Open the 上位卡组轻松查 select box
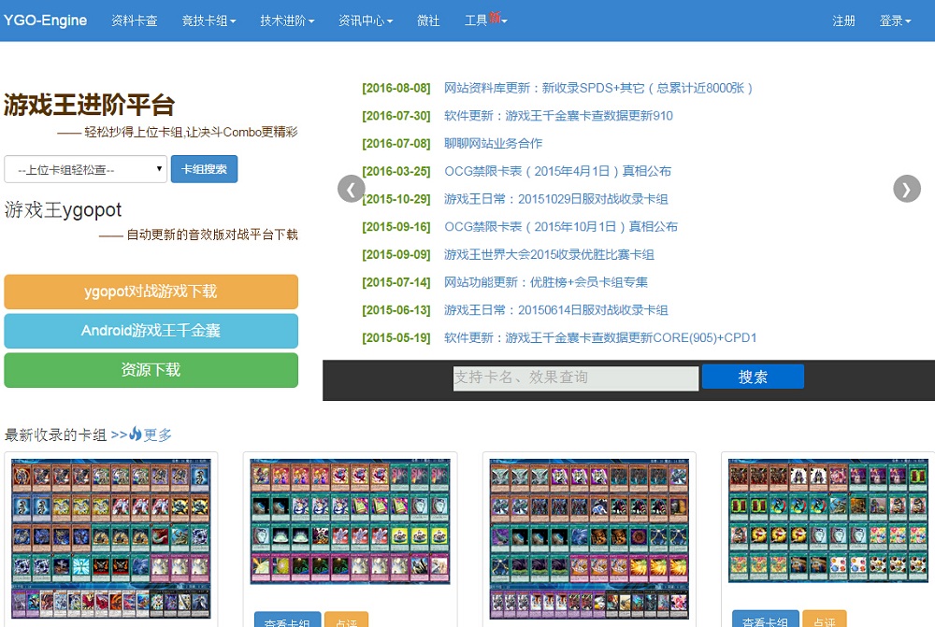This screenshot has width=935, height=627. point(85,169)
